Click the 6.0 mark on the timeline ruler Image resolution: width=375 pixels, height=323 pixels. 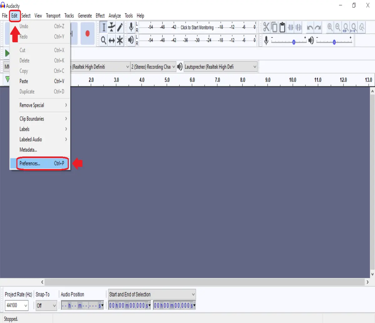(192, 80)
